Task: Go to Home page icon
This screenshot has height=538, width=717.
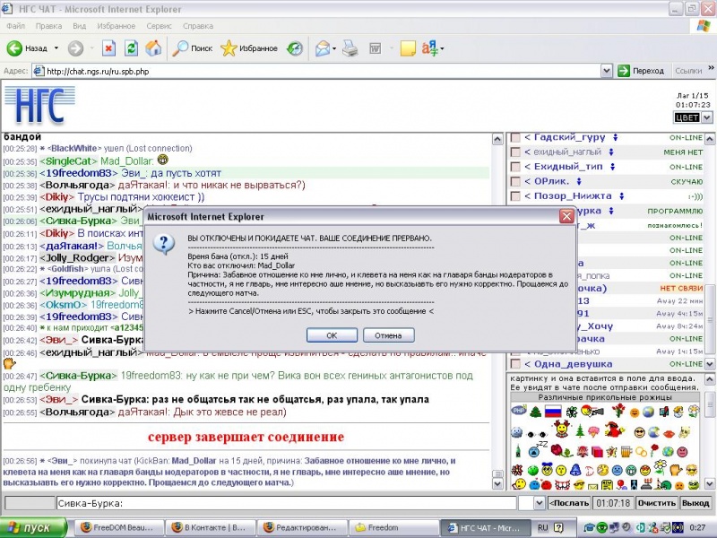Action: (x=152, y=48)
